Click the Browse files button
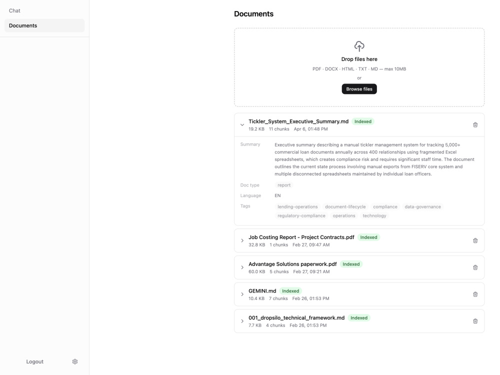Screen dimensions: 500x375 (x=359, y=89)
